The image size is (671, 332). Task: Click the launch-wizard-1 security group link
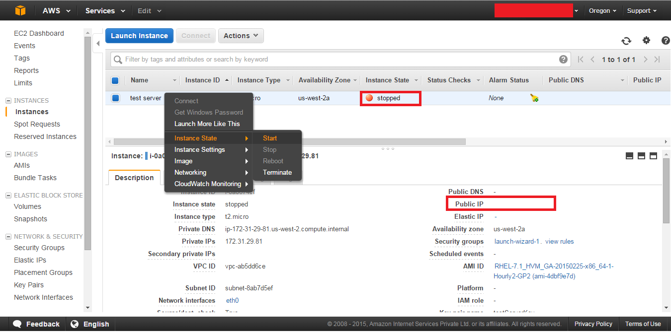517,241
